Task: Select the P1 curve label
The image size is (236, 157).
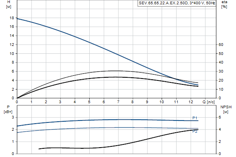Action: [x=194, y=118]
